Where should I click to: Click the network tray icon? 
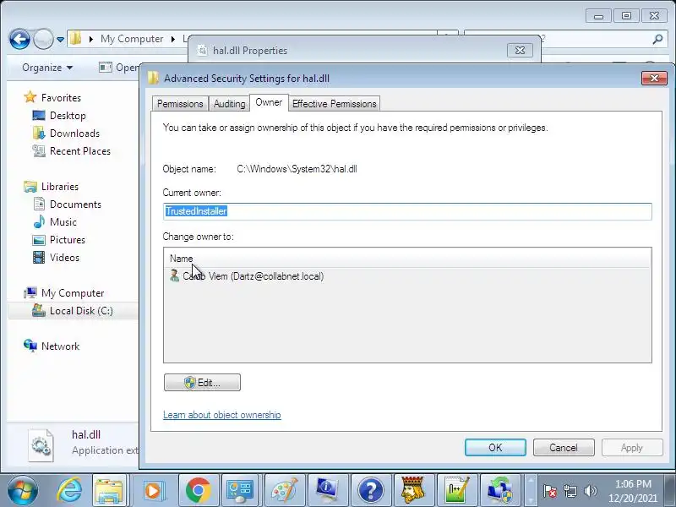(x=570, y=491)
